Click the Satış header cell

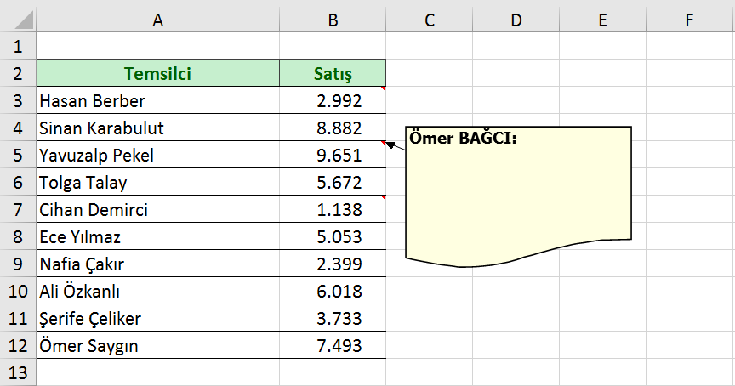333,74
